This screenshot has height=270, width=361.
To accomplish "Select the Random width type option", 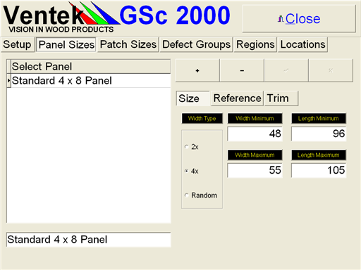I will (x=187, y=195).
